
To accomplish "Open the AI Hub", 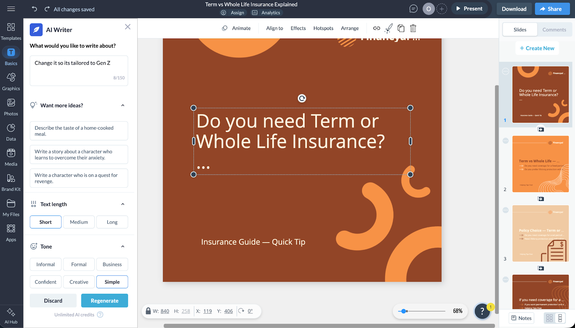I will 11,314.
